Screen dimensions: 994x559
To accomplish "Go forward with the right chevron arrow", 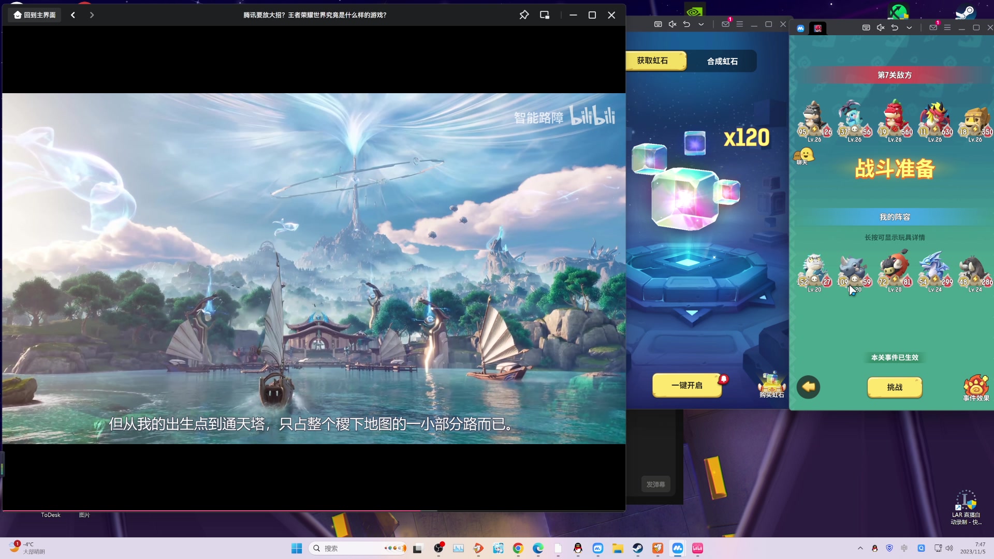I will pyautogui.click(x=92, y=15).
